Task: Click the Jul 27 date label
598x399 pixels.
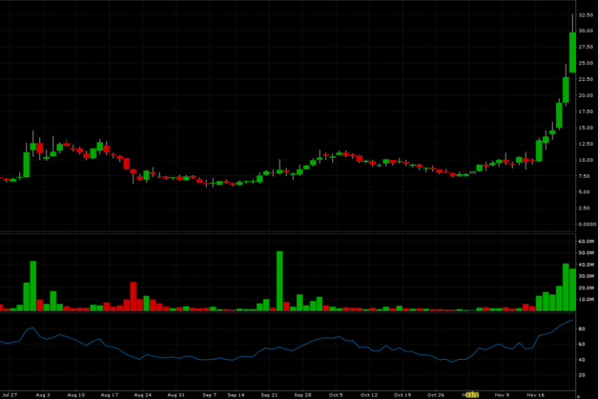Action: (x=10, y=393)
